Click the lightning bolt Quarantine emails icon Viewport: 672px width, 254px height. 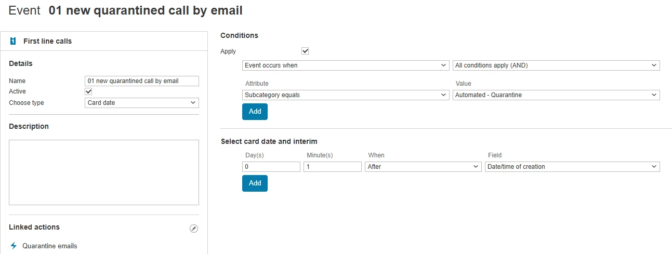[14, 246]
